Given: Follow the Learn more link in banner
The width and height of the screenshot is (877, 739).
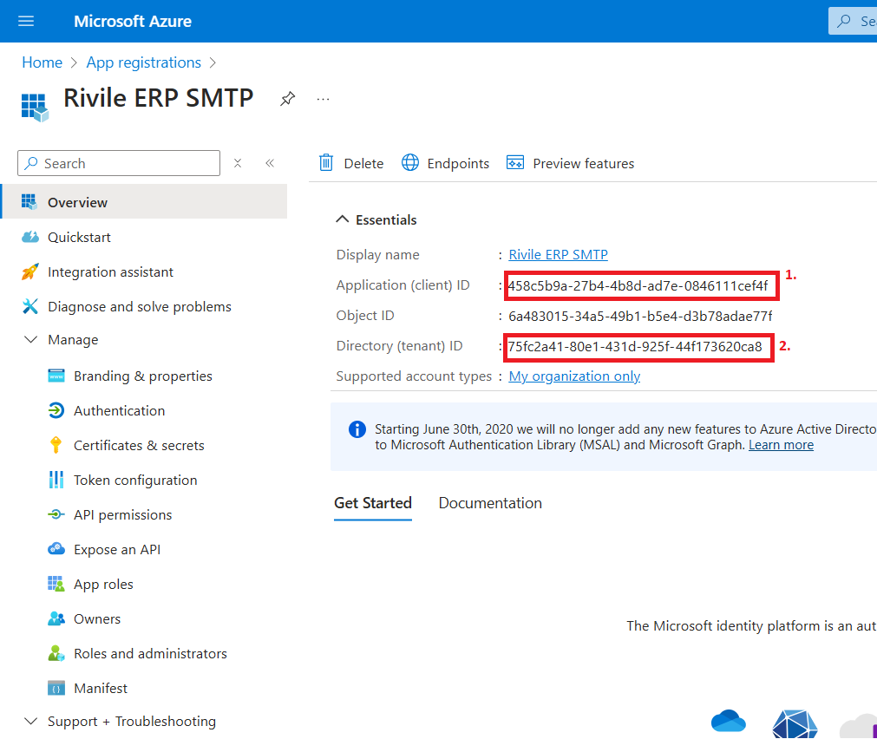Looking at the screenshot, I should coord(781,445).
